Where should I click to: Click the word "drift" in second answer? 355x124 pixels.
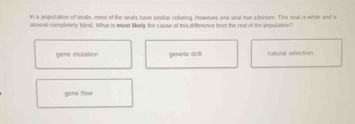pos(197,54)
